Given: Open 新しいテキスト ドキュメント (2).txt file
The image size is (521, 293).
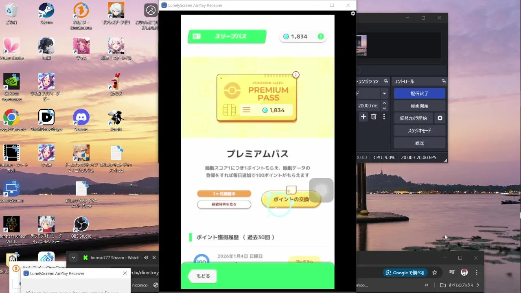Looking at the screenshot, I should click(x=81, y=194).
